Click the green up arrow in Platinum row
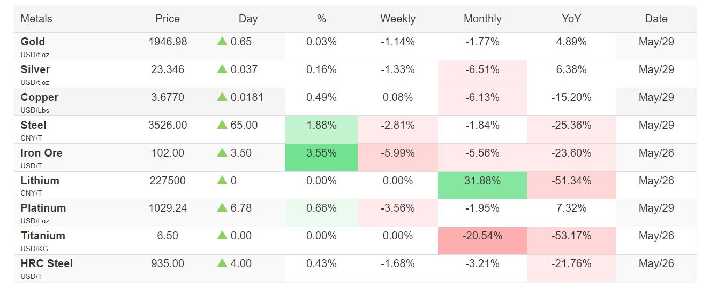The height and width of the screenshot is (287, 702). point(222,208)
